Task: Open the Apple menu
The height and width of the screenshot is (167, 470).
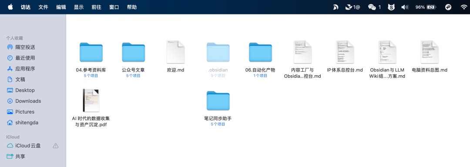Action: 10,7
